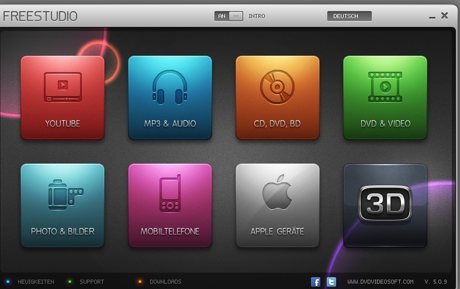
Task: Open the DVD & Video tile
Action: (385, 98)
